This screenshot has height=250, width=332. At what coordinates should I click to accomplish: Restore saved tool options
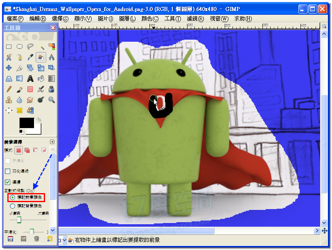[23, 239]
